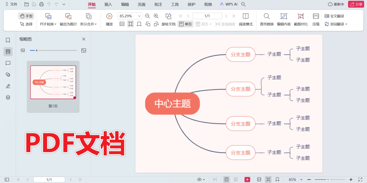Click 更新中 cloud status
The height and width of the screenshot is (183, 367).
(x=336, y=4)
